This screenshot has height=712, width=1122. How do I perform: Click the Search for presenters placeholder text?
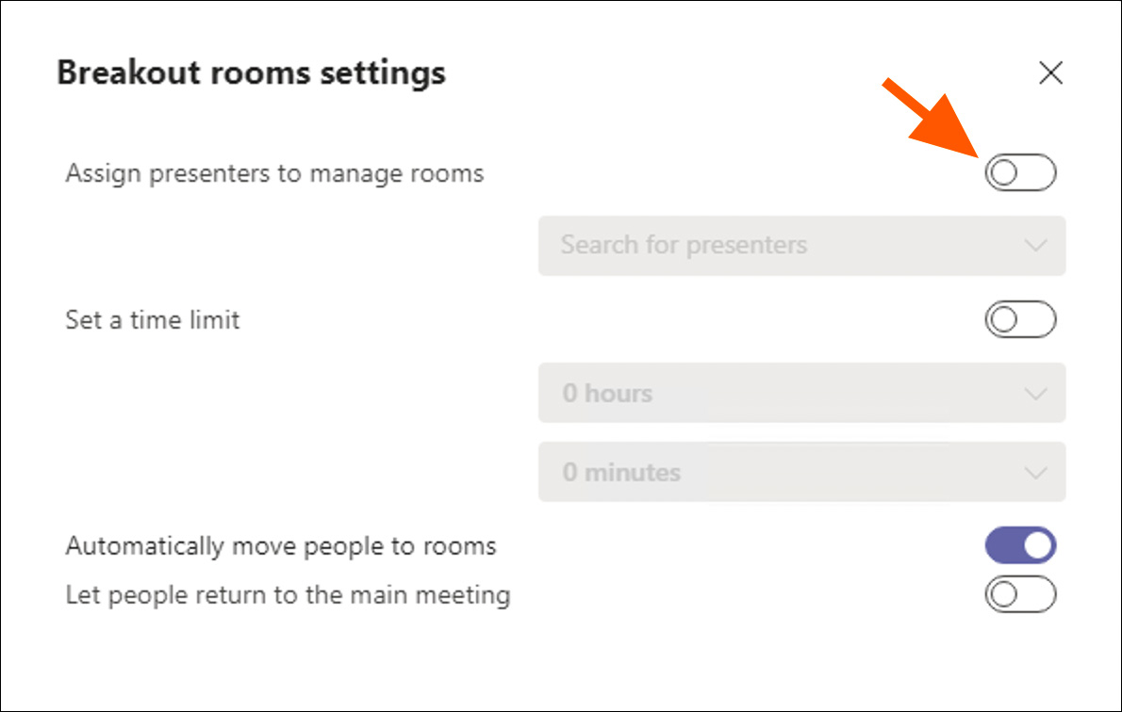pos(684,246)
